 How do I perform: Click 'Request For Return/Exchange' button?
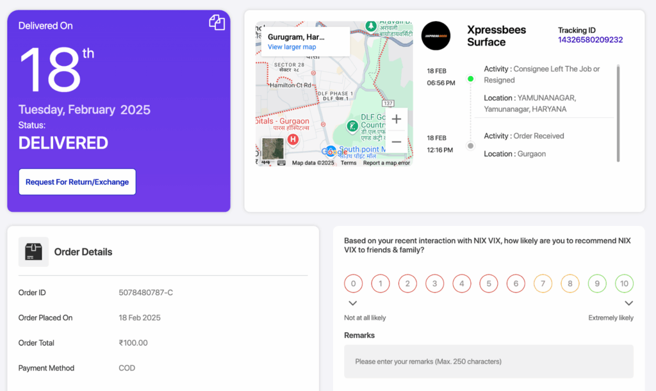coord(77,182)
